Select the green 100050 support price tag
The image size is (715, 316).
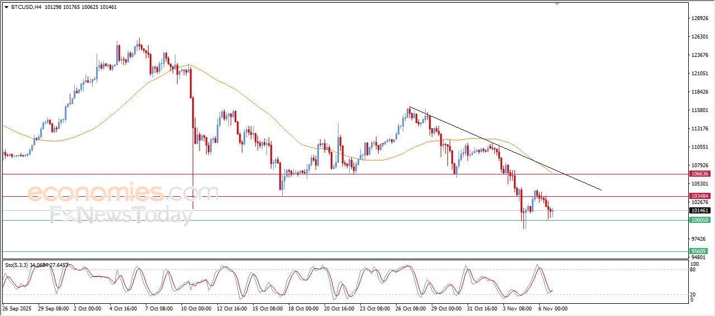point(700,220)
